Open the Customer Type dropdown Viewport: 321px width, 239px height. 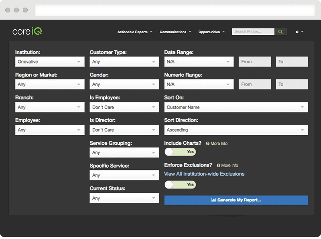(x=124, y=62)
